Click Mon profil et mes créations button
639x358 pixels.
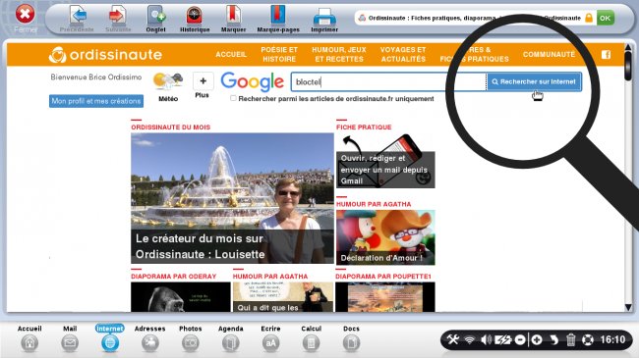96,101
